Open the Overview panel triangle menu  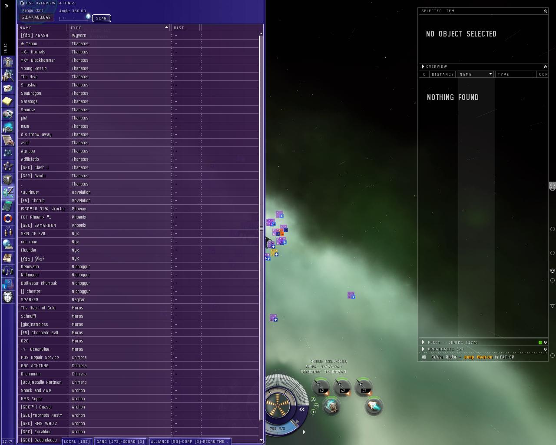423,66
